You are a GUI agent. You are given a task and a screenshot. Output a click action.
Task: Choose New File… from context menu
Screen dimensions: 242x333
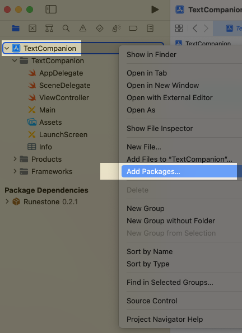point(144,147)
